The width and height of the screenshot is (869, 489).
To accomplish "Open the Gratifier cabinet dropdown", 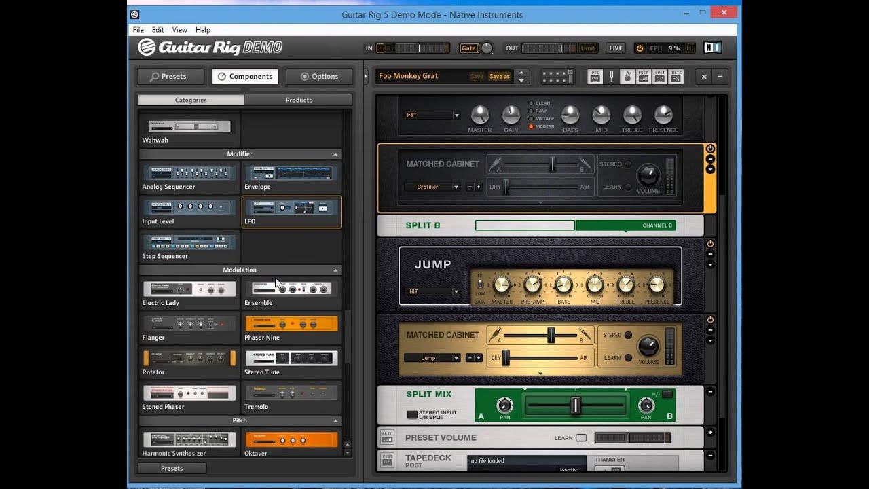I will pos(432,187).
